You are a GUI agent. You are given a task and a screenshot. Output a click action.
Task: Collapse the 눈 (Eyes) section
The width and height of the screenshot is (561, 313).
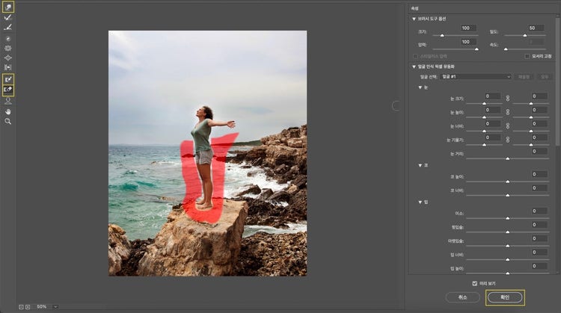[420, 87]
